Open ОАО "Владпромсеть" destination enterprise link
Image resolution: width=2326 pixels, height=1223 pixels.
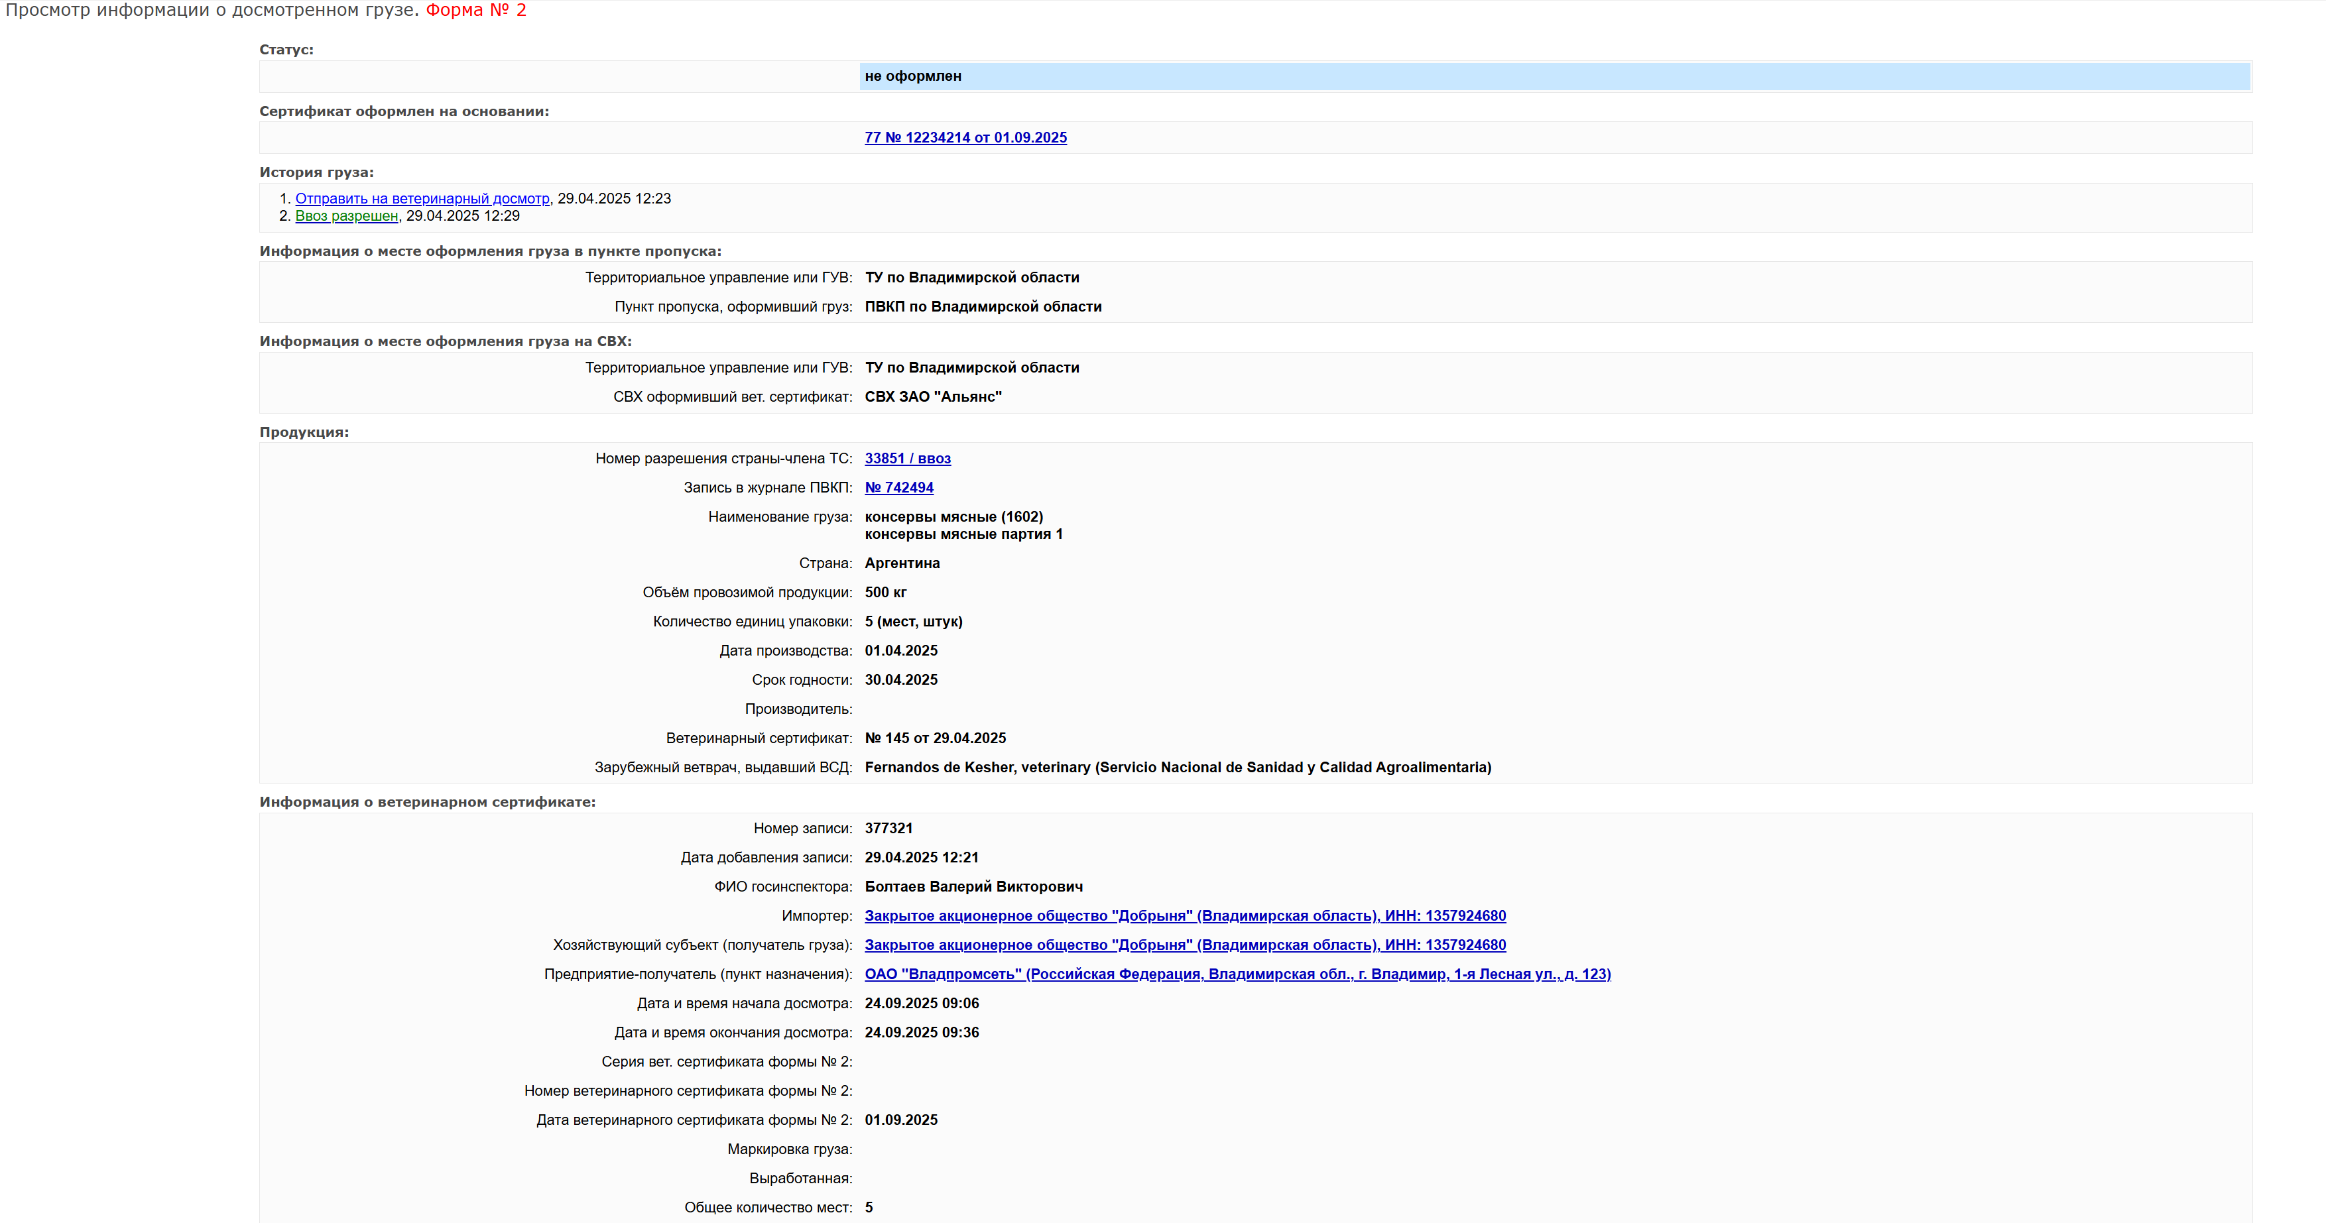pos(1237,974)
